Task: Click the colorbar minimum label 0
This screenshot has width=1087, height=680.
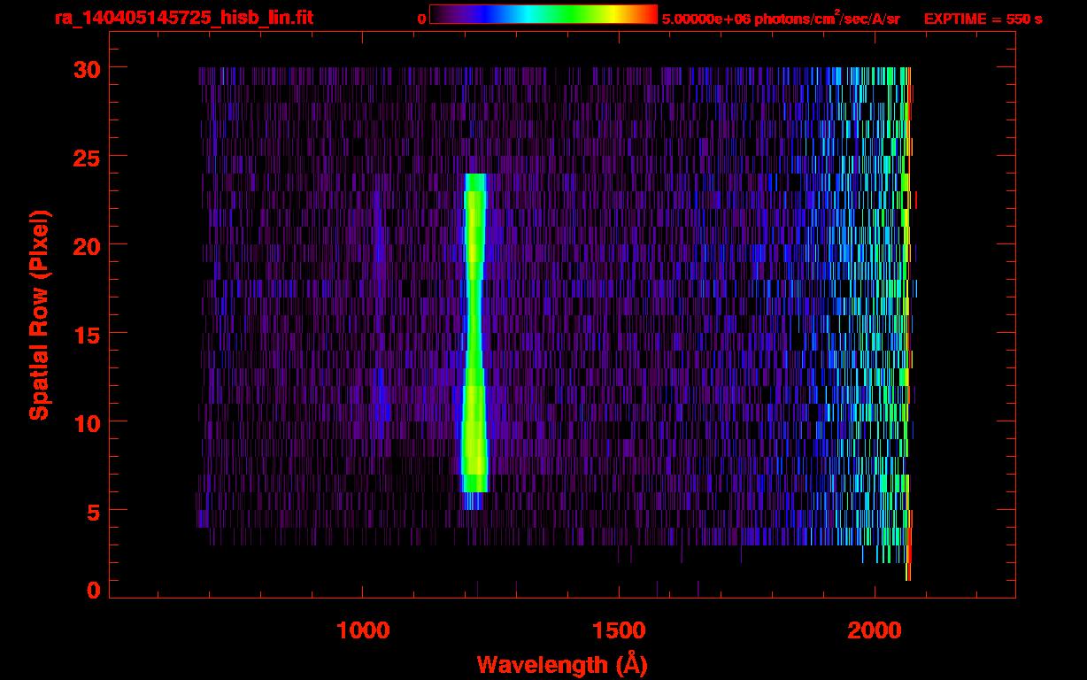Action: pyautogui.click(x=421, y=18)
